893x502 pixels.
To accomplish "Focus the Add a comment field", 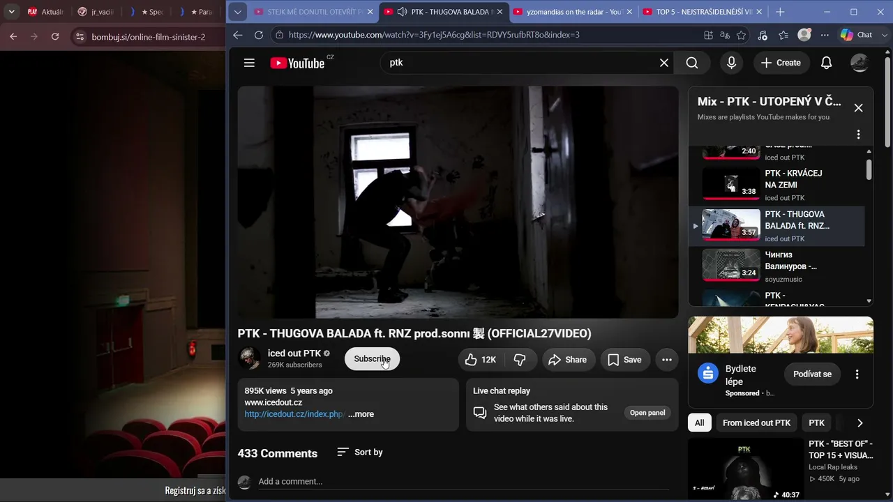I will 463,482.
